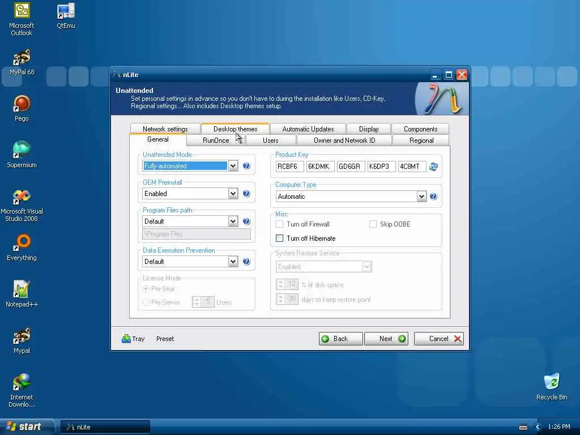The image size is (580, 435).
Task: Click Program Files path text field
Action: click(197, 234)
